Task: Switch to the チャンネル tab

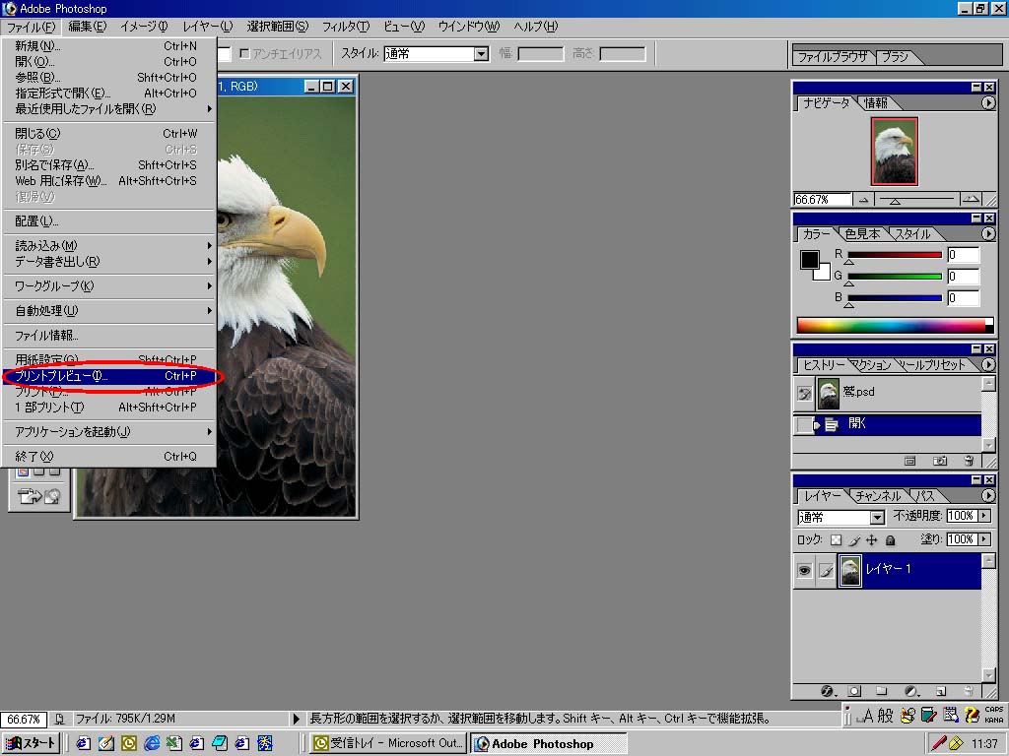Action: [x=877, y=496]
